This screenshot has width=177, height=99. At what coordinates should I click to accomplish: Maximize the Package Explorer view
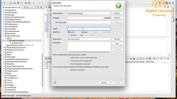[41, 7]
